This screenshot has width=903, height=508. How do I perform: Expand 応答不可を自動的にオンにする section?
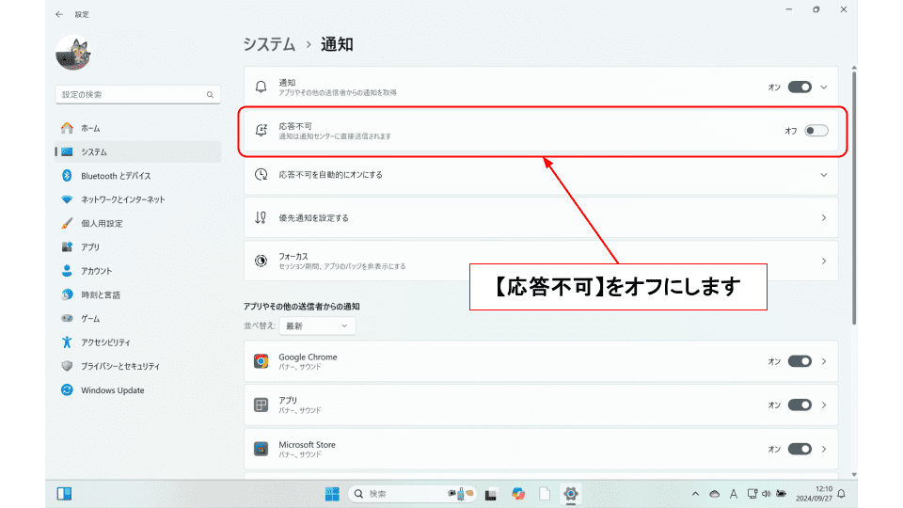(823, 175)
